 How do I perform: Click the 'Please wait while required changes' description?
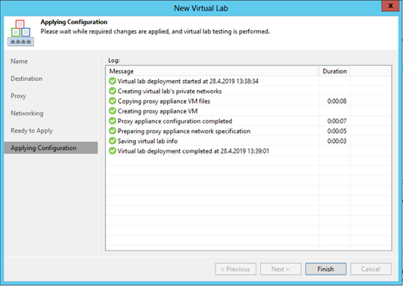click(x=155, y=32)
